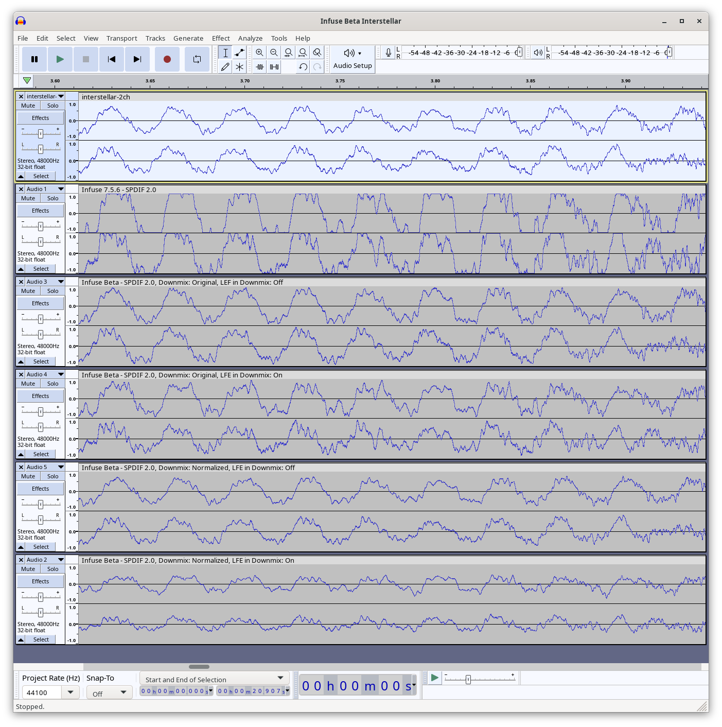Zoom in on the timeline
The image size is (722, 727).
(x=260, y=53)
